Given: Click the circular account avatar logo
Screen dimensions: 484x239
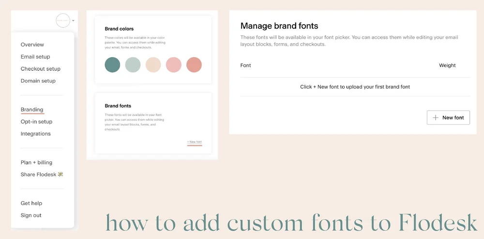Looking at the screenshot, I should click(63, 20).
